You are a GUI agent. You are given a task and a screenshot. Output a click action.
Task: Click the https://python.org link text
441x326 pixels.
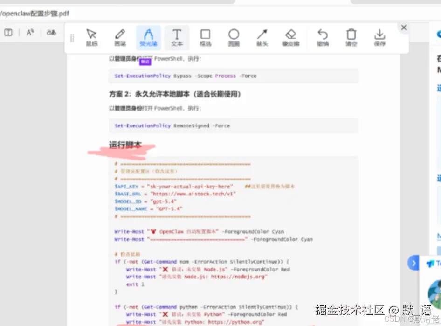point(234,322)
